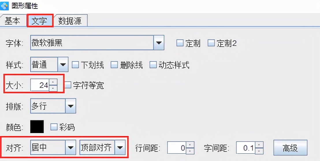Increase font size with the up arrow
The image size is (320, 161).
pos(53,82)
